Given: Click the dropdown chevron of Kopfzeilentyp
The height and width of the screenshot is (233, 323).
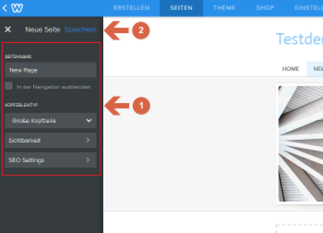Looking at the screenshot, I should pos(89,121).
